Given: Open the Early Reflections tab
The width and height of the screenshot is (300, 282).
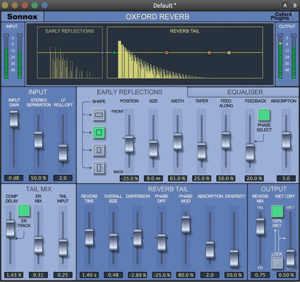Looking at the screenshot, I should [130, 92].
